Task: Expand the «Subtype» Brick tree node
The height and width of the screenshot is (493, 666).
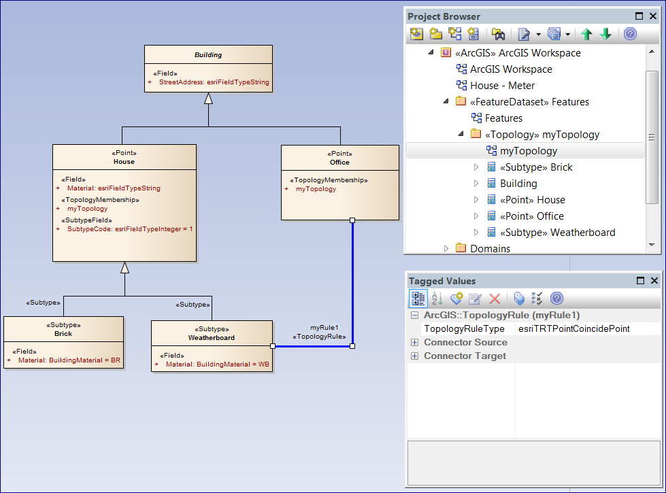Action: pos(477,167)
